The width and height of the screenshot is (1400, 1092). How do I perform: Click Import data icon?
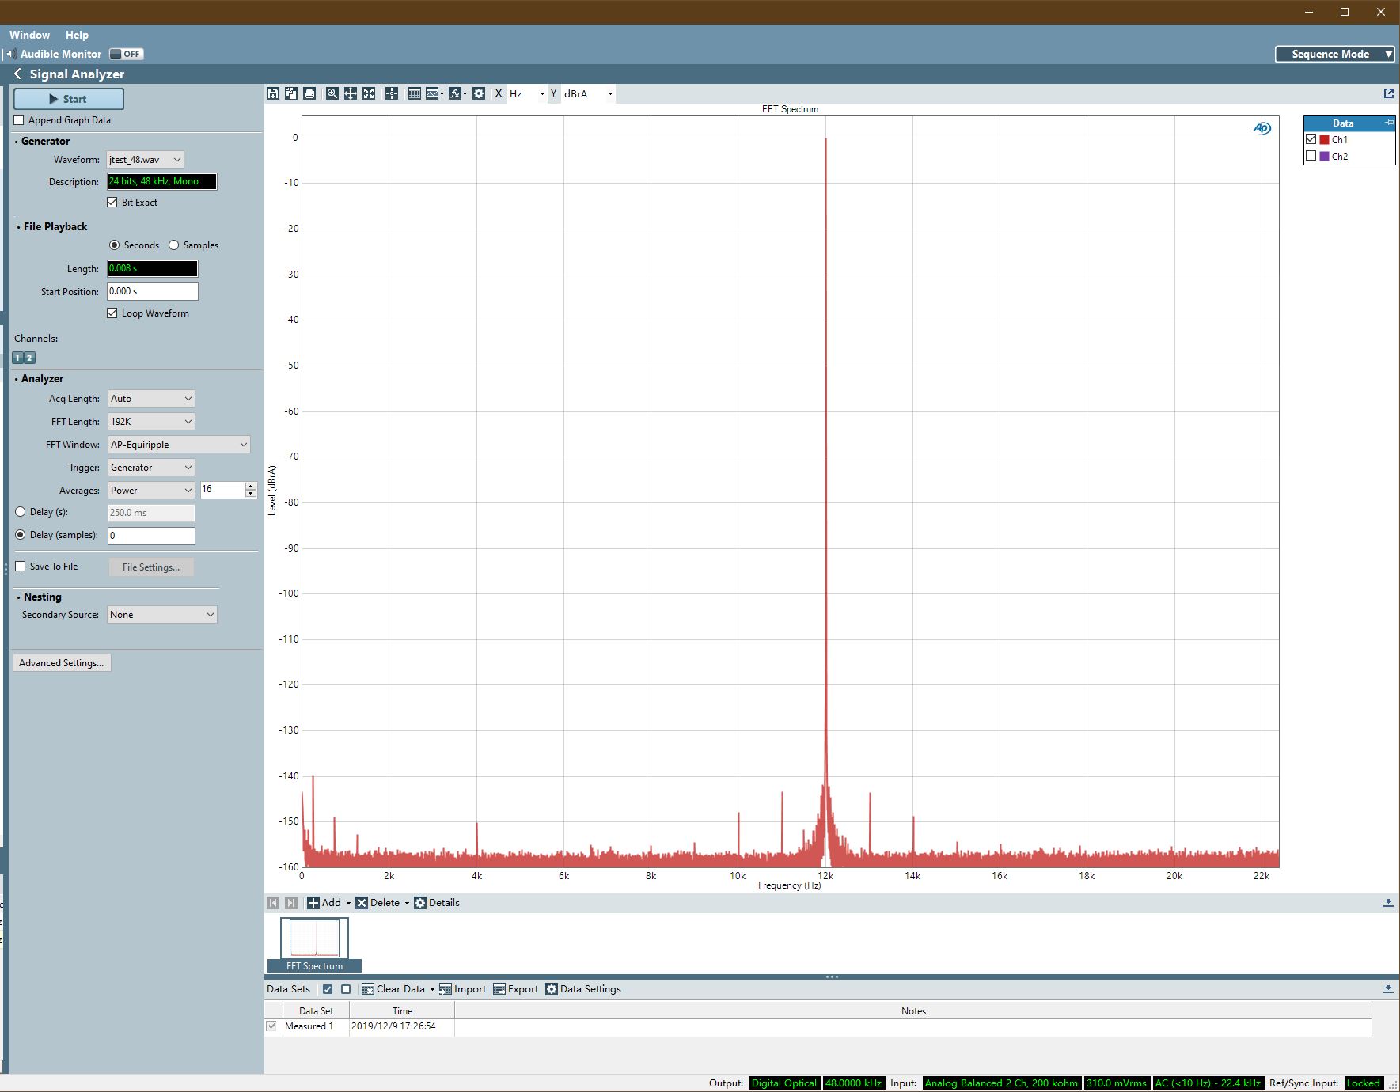[x=446, y=989]
